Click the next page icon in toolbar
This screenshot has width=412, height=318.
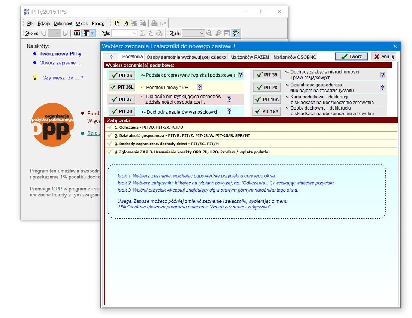(x=66, y=33)
